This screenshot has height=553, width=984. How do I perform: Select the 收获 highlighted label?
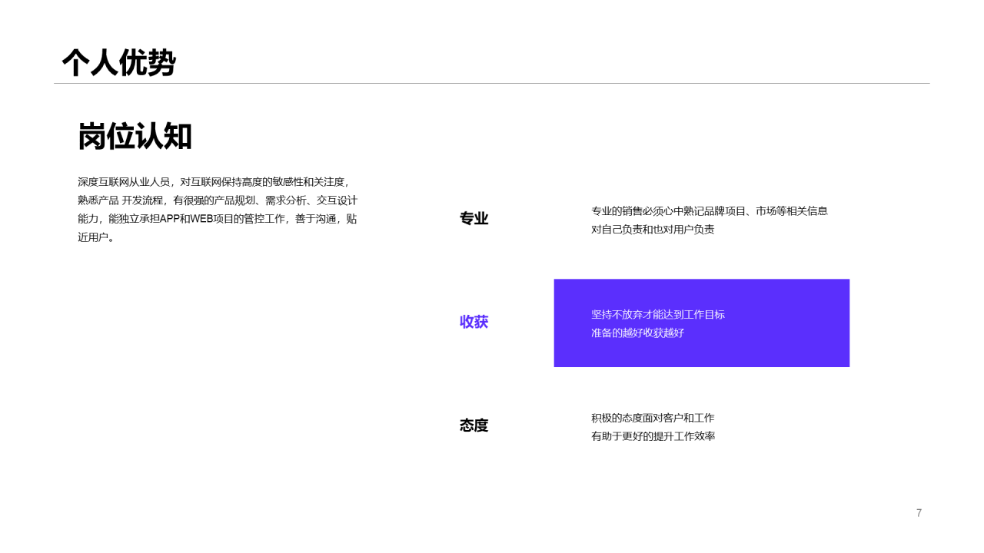coord(474,323)
